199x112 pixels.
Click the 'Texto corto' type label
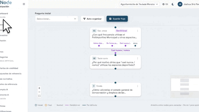(103, 58)
